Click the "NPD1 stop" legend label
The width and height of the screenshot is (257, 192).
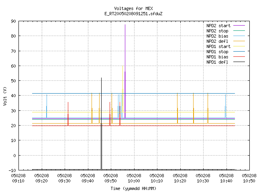coord(217,52)
